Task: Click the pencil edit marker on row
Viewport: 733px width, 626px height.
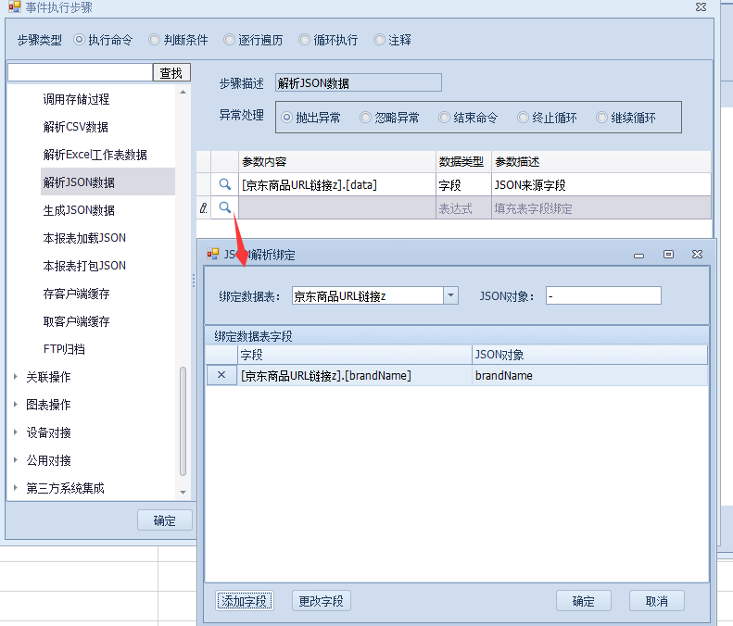Action: [204, 209]
